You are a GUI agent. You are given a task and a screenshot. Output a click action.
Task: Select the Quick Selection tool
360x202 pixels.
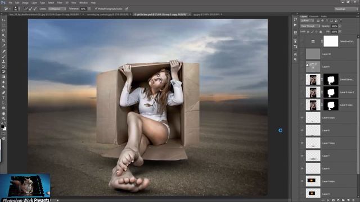3,35
